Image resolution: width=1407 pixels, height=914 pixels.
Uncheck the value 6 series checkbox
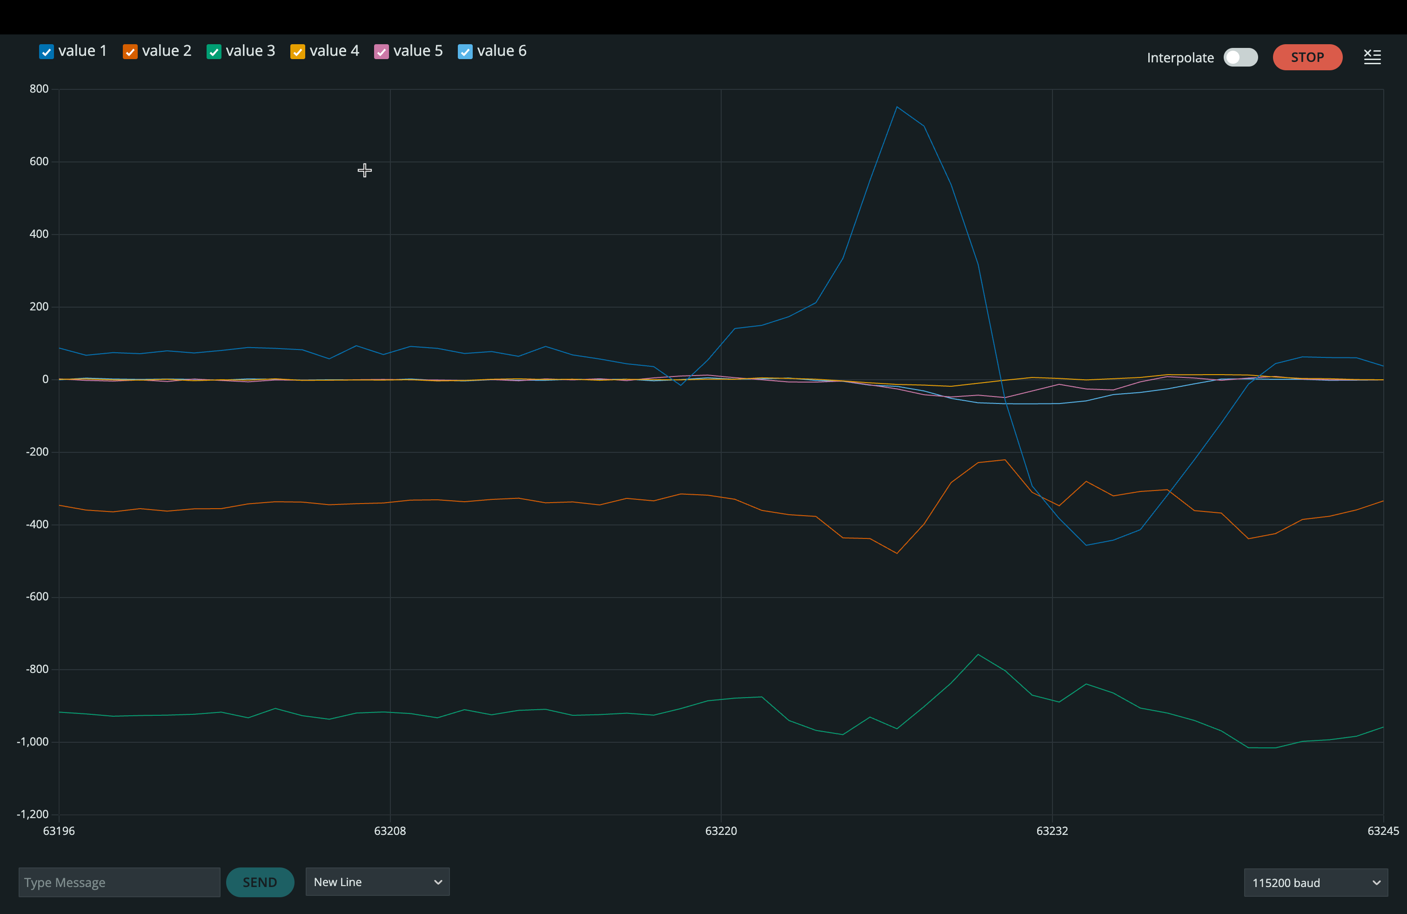pyautogui.click(x=465, y=52)
